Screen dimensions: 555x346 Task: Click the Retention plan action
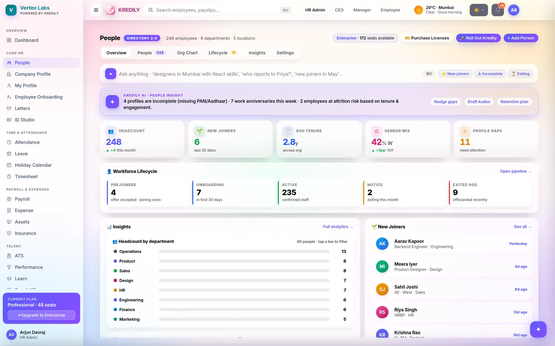coord(514,102)
